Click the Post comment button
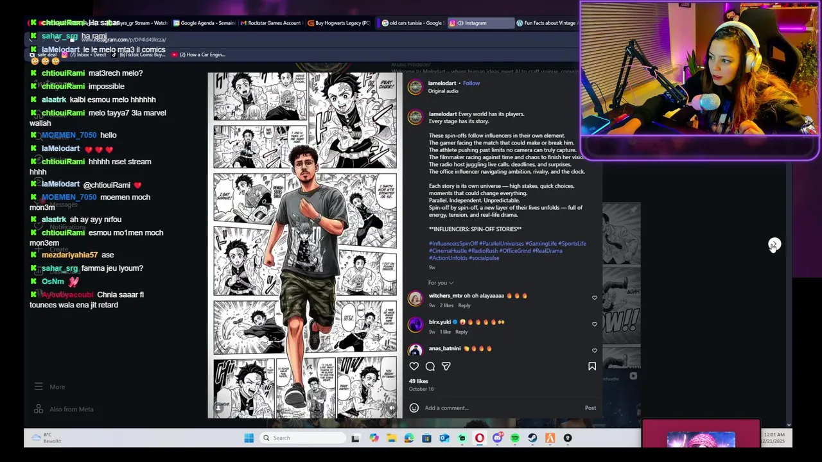 point(590,408)
